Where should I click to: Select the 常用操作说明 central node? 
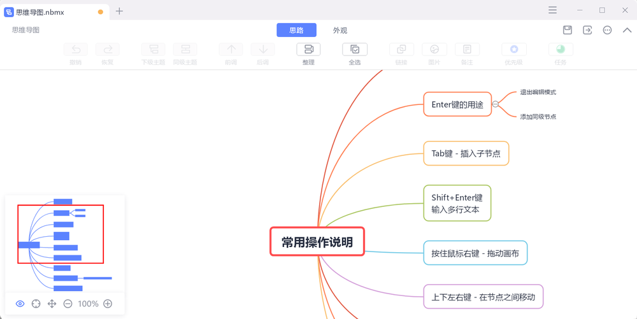[x=317, y=242]
